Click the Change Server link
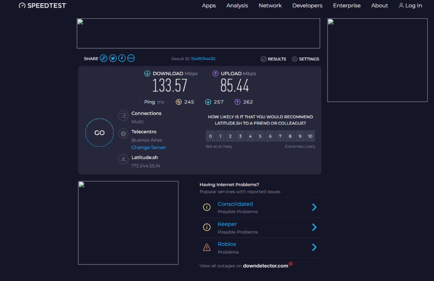 [x=148, y=147]
